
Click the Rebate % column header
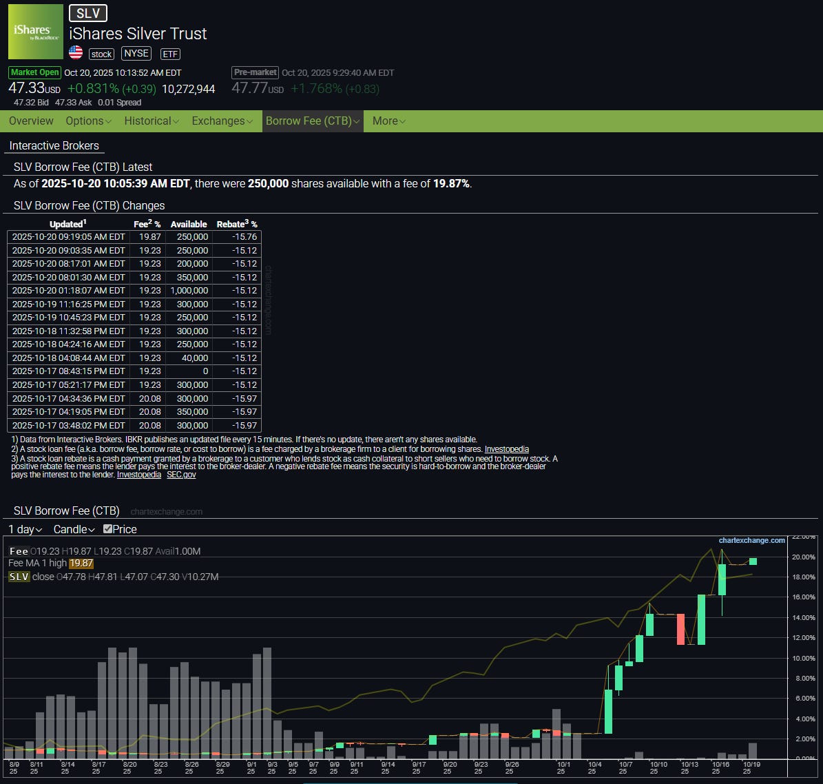(x=237, y=224)
